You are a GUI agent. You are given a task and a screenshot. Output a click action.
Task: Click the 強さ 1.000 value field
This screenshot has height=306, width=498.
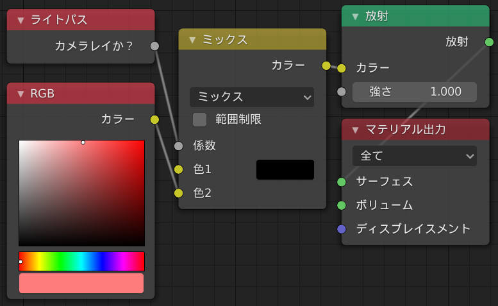coord(415,92)
